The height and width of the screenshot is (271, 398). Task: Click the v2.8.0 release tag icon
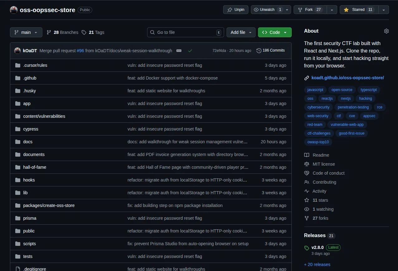(x=307, y=247)
